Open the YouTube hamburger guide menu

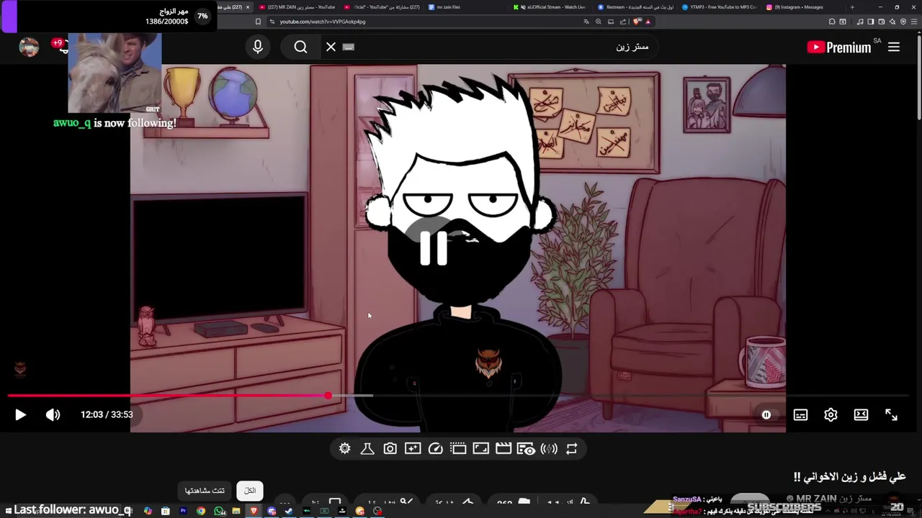tap(894, 47)
